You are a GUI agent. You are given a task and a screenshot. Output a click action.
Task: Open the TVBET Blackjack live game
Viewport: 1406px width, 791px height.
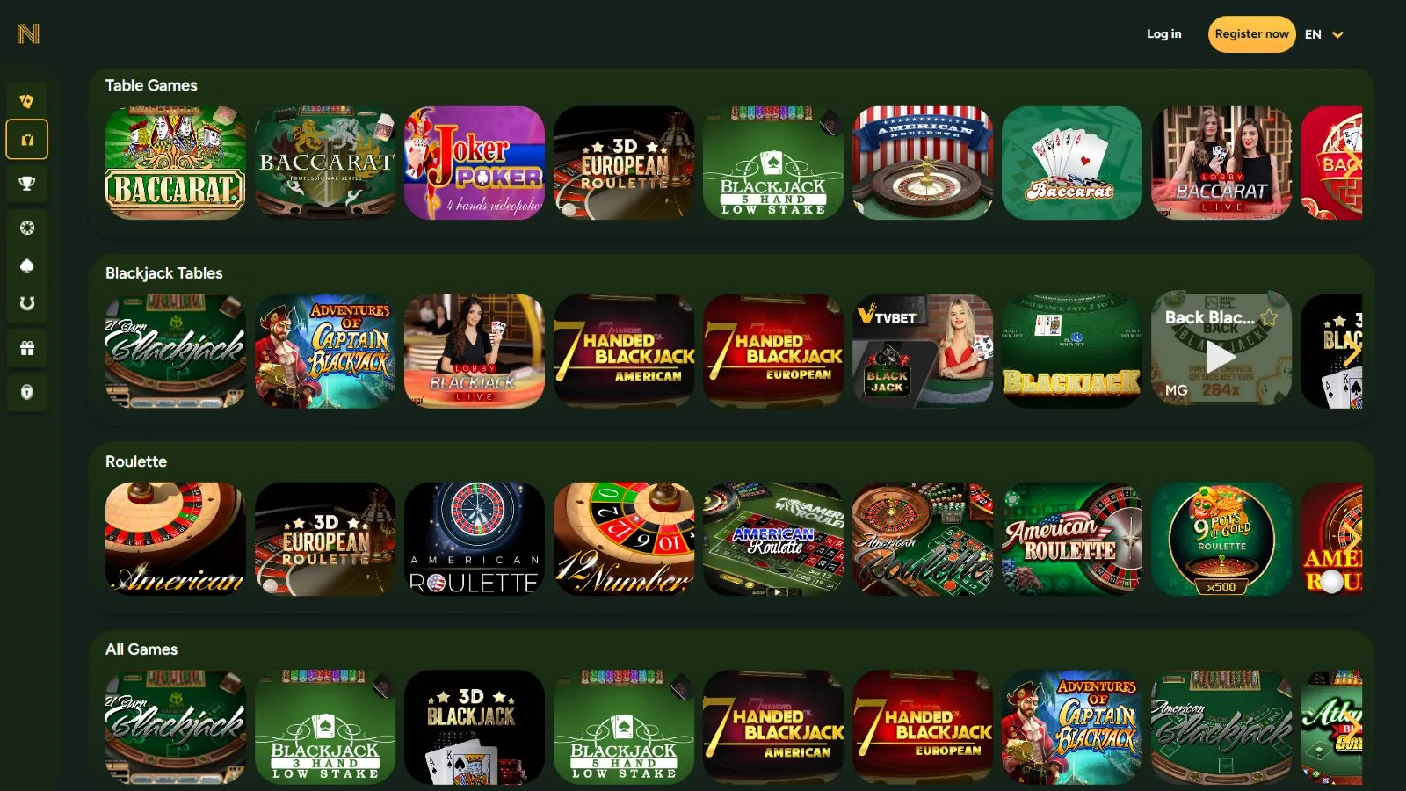pos(923,351)
